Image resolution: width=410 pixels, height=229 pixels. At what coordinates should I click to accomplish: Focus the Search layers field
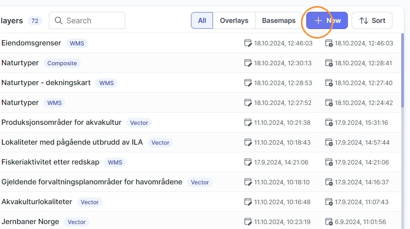87,20
